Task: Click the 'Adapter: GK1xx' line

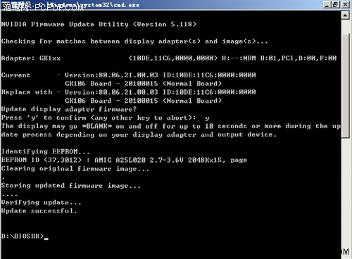Action: point(169,58)
